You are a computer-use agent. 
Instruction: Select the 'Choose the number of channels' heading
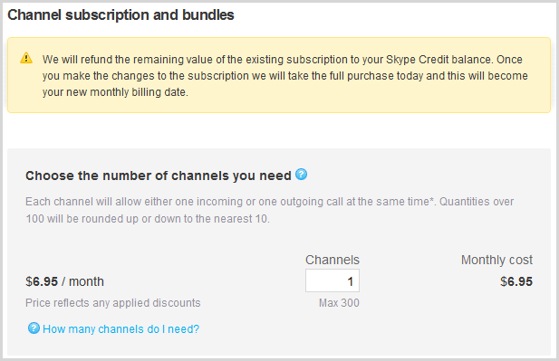point(159,176)
